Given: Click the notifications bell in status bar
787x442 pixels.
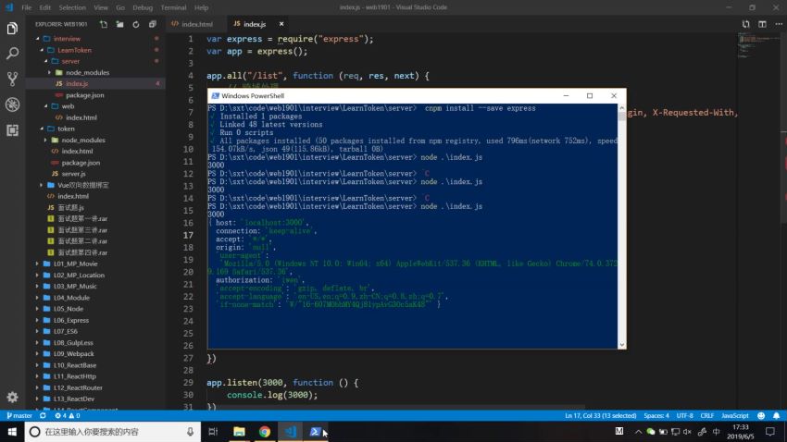Looking at the screenshot, I should click(774, 416).
